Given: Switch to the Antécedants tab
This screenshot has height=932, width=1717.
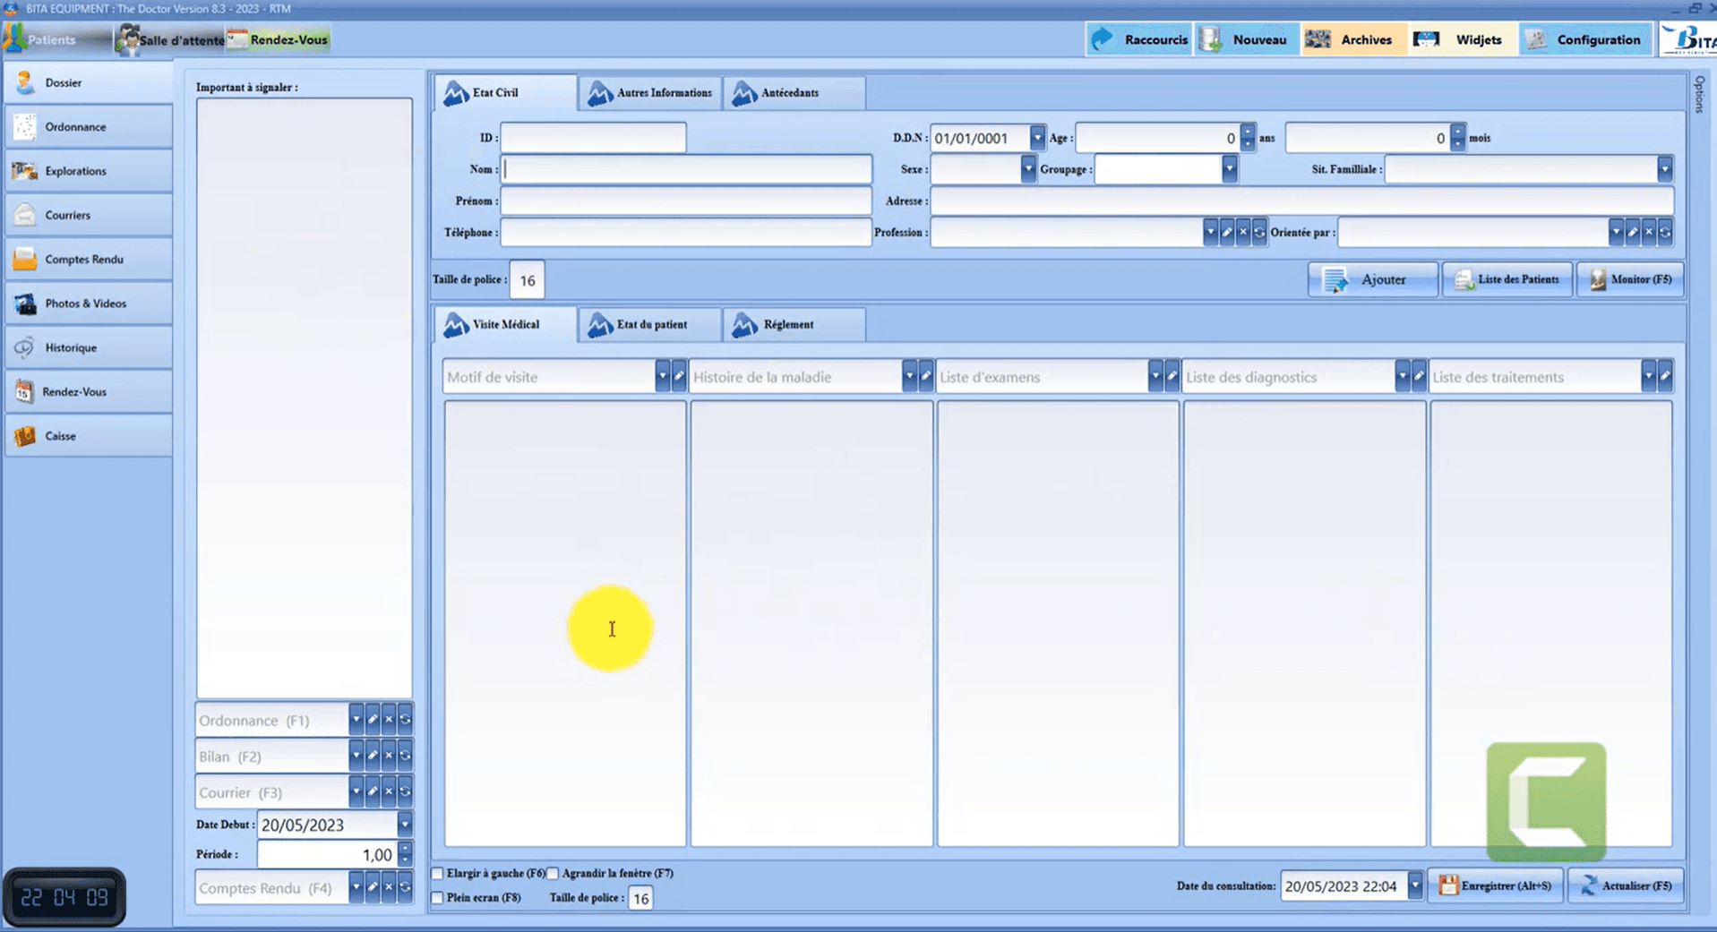Looking at the screenshot, I should coord(794,92).
